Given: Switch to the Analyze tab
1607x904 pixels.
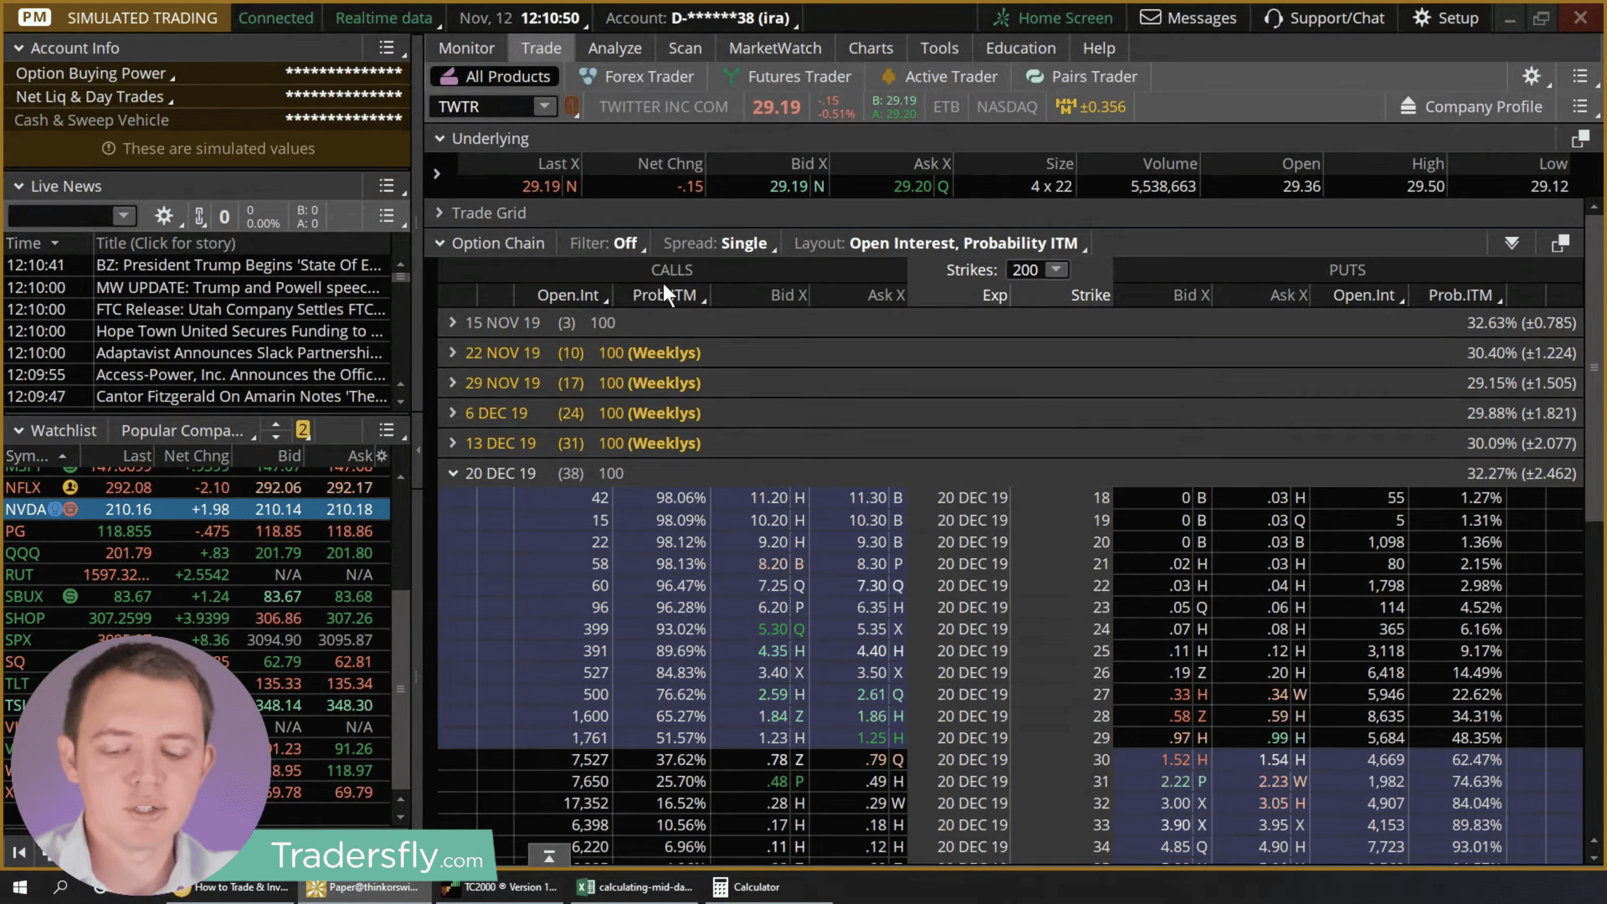Looking at the screenshot, I should 614,48.
